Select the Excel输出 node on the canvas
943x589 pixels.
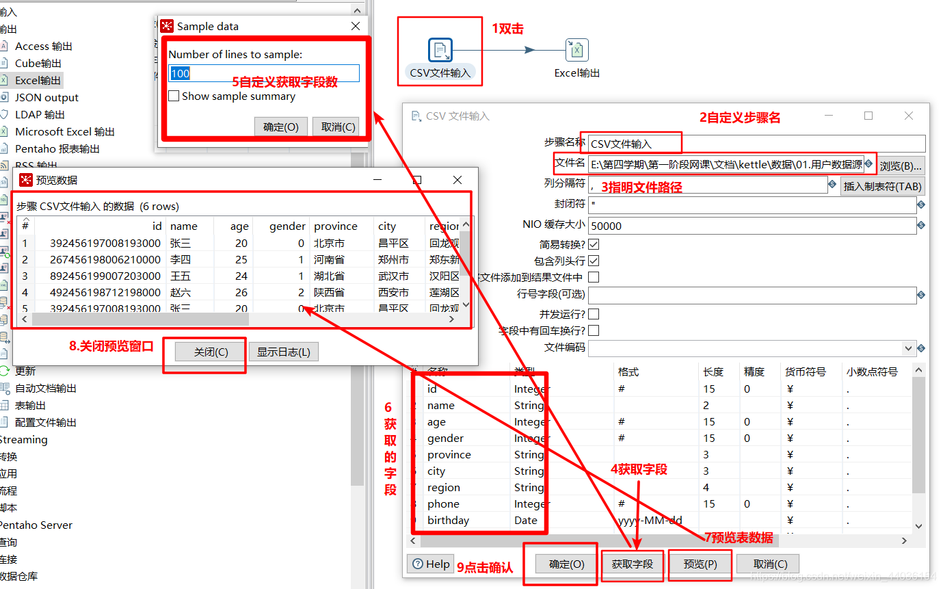576,50
